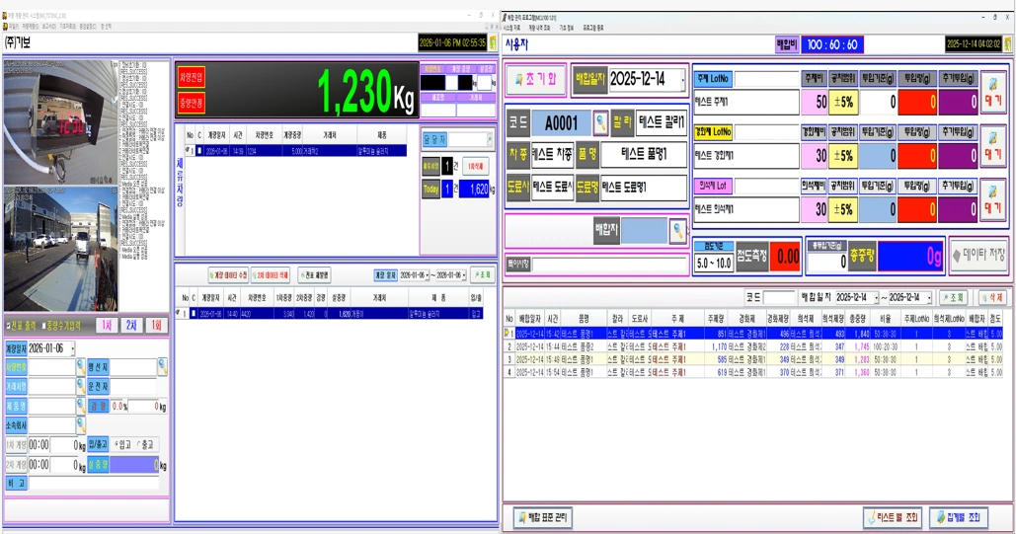Open 배합 start date dropdown in list filter
Screen dimensions: 1016x534
click(x=877, y=297)
